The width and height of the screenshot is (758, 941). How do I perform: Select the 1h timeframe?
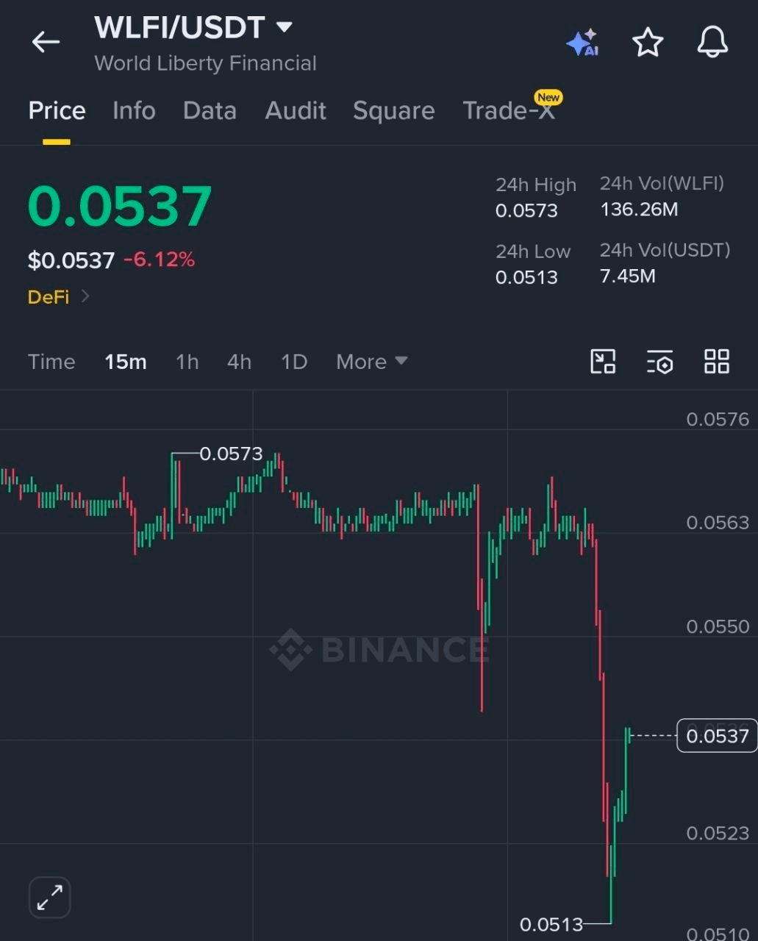(x=187, y=362)
